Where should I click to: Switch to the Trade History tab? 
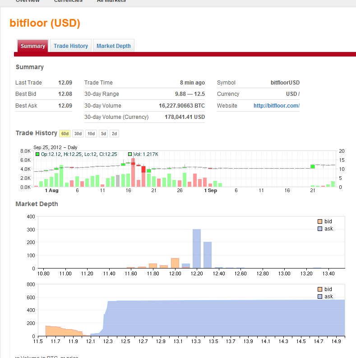pyautogui.click(x=71, y=46)
